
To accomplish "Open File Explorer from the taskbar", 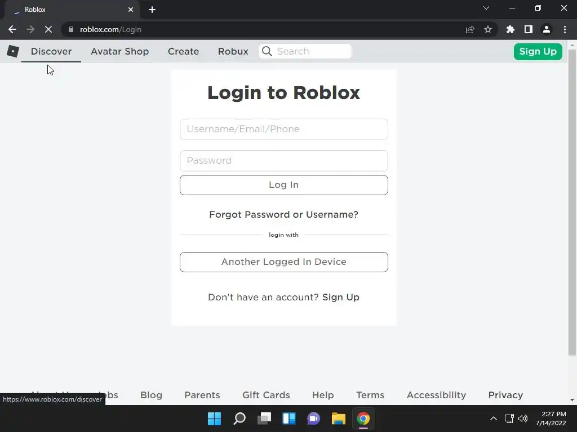I will click(339, 418).
